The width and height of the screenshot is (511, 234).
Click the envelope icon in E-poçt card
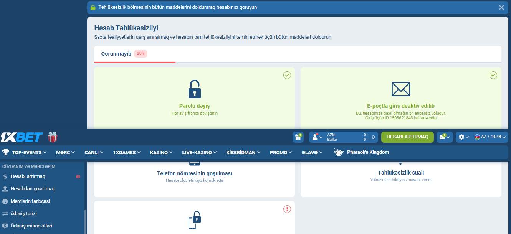point(401,89)
